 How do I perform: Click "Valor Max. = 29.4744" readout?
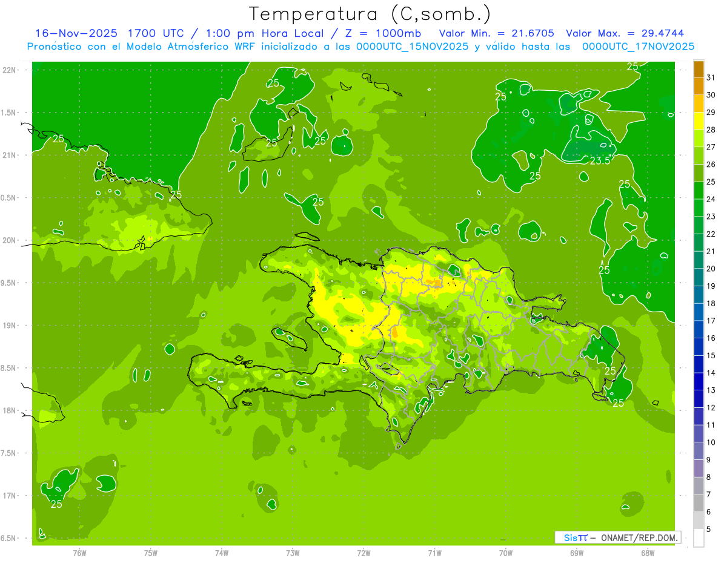coord(625,33)
